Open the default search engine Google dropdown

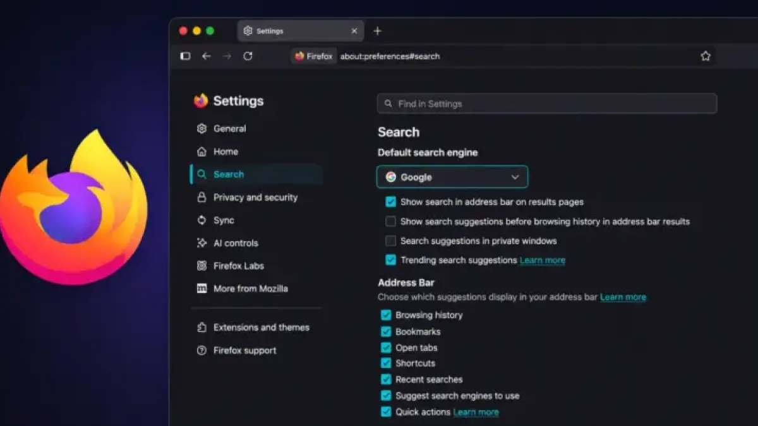coord(452,177)
